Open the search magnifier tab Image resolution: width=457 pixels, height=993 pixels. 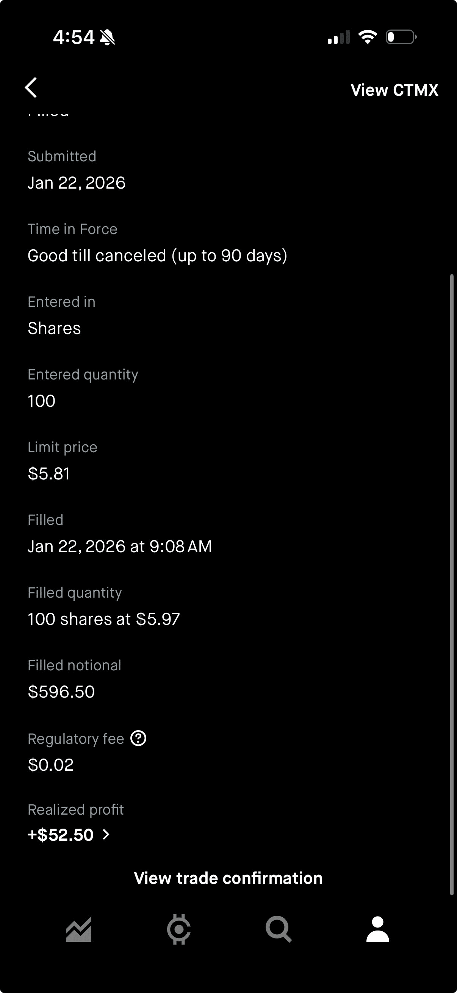click(278, 929)
